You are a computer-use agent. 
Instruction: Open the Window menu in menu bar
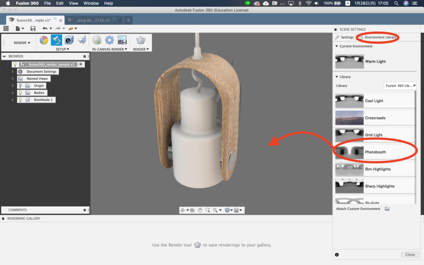coord(91,3)
